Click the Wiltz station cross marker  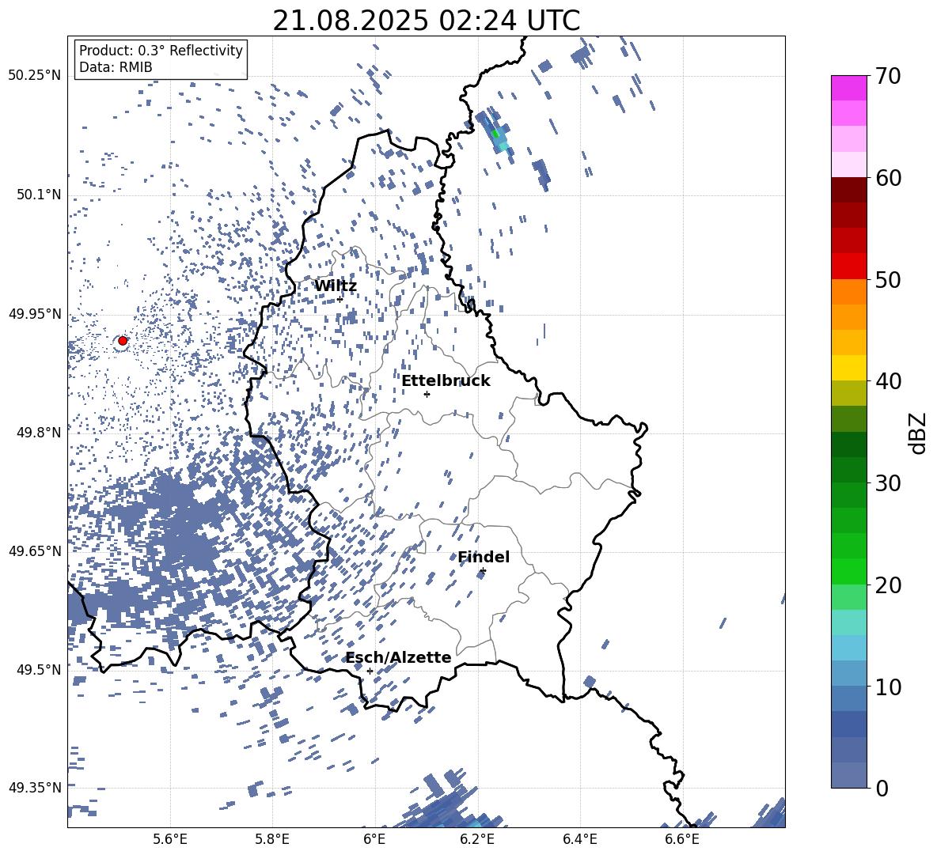(x=340, y=299)
